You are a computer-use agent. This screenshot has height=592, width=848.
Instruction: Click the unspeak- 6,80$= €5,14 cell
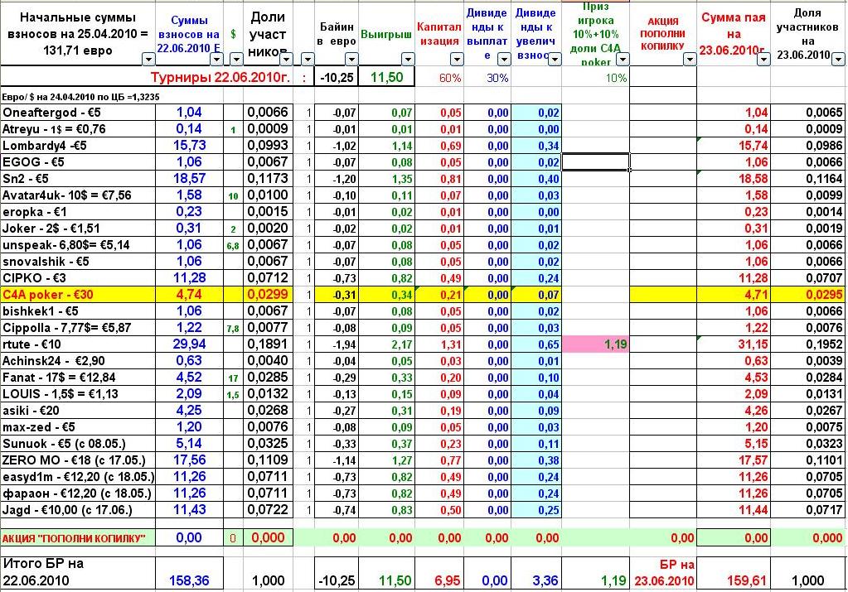click(x=78, y=245)
